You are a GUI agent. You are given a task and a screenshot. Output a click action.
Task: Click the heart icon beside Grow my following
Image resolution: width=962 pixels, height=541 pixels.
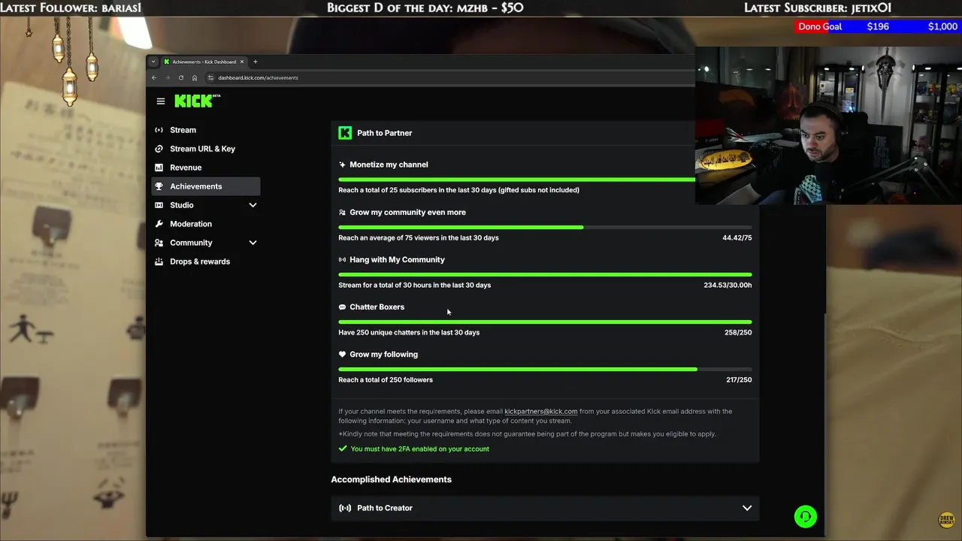pos(342,355)
